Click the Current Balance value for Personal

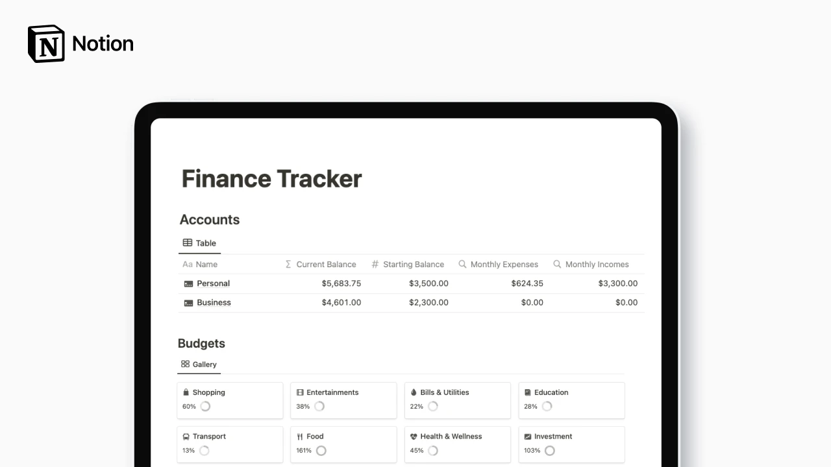pos(341,283)
